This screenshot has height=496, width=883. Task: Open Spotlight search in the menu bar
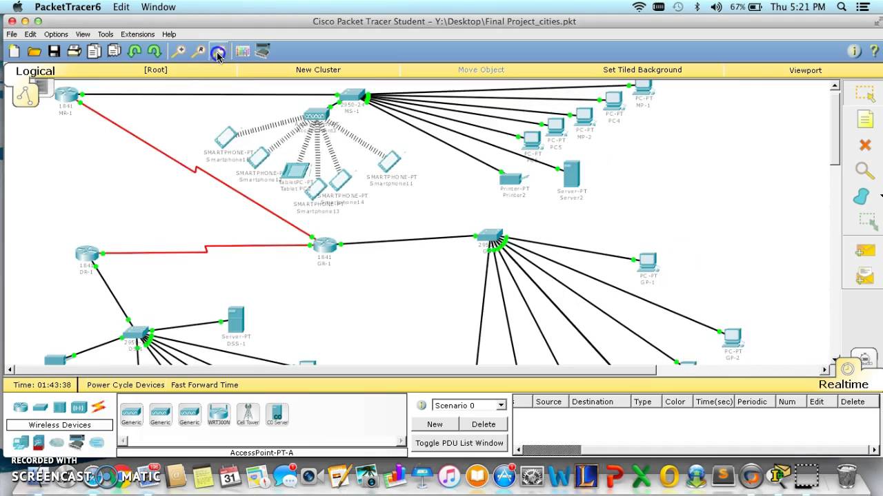842,7
